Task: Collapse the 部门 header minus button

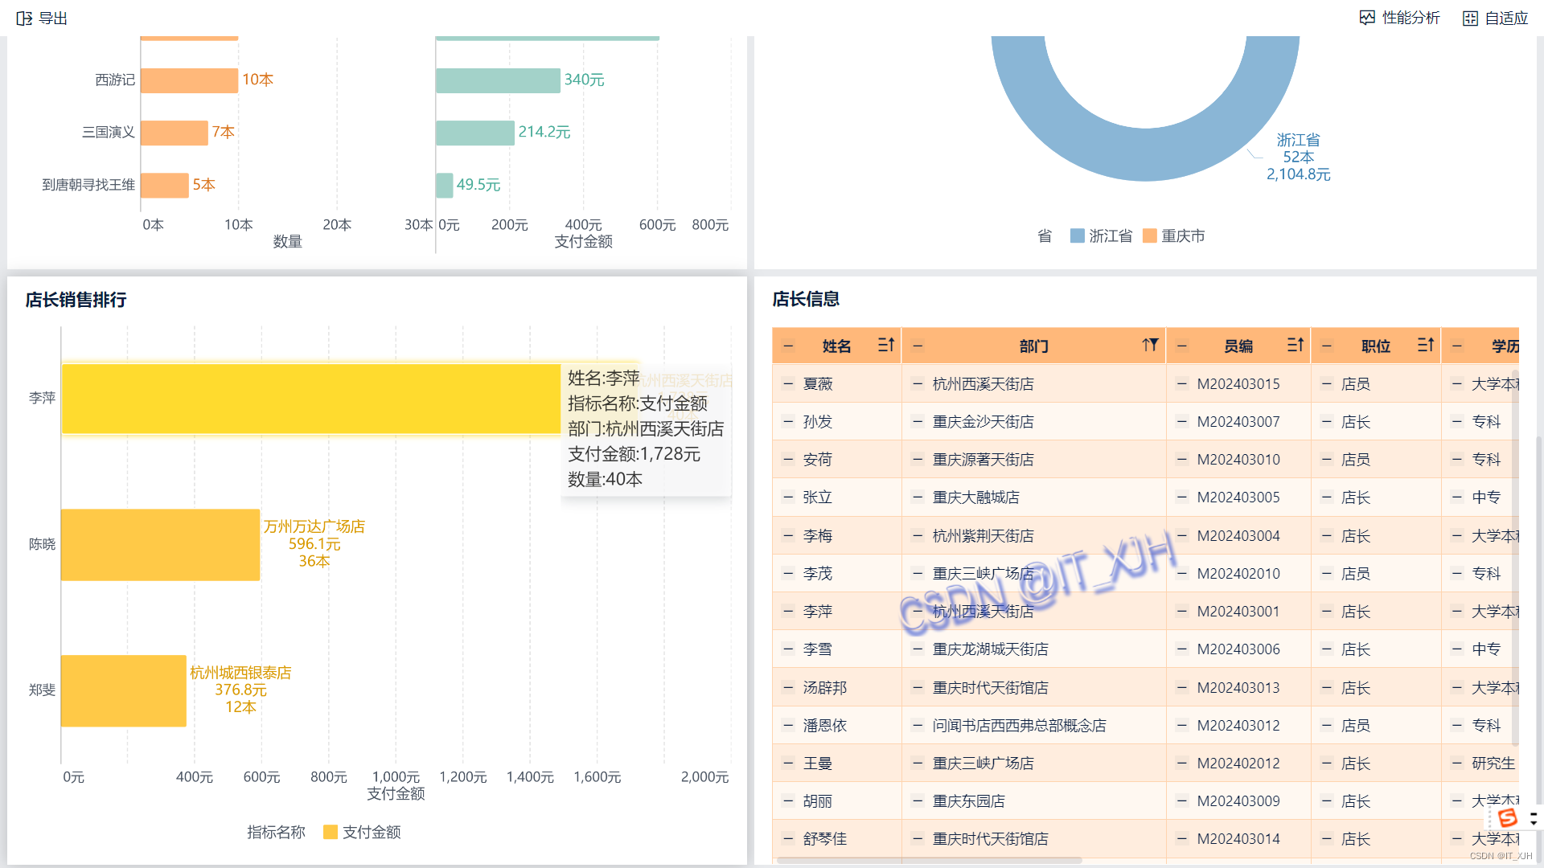Action: pyautogui.click(x=918, y=346)
